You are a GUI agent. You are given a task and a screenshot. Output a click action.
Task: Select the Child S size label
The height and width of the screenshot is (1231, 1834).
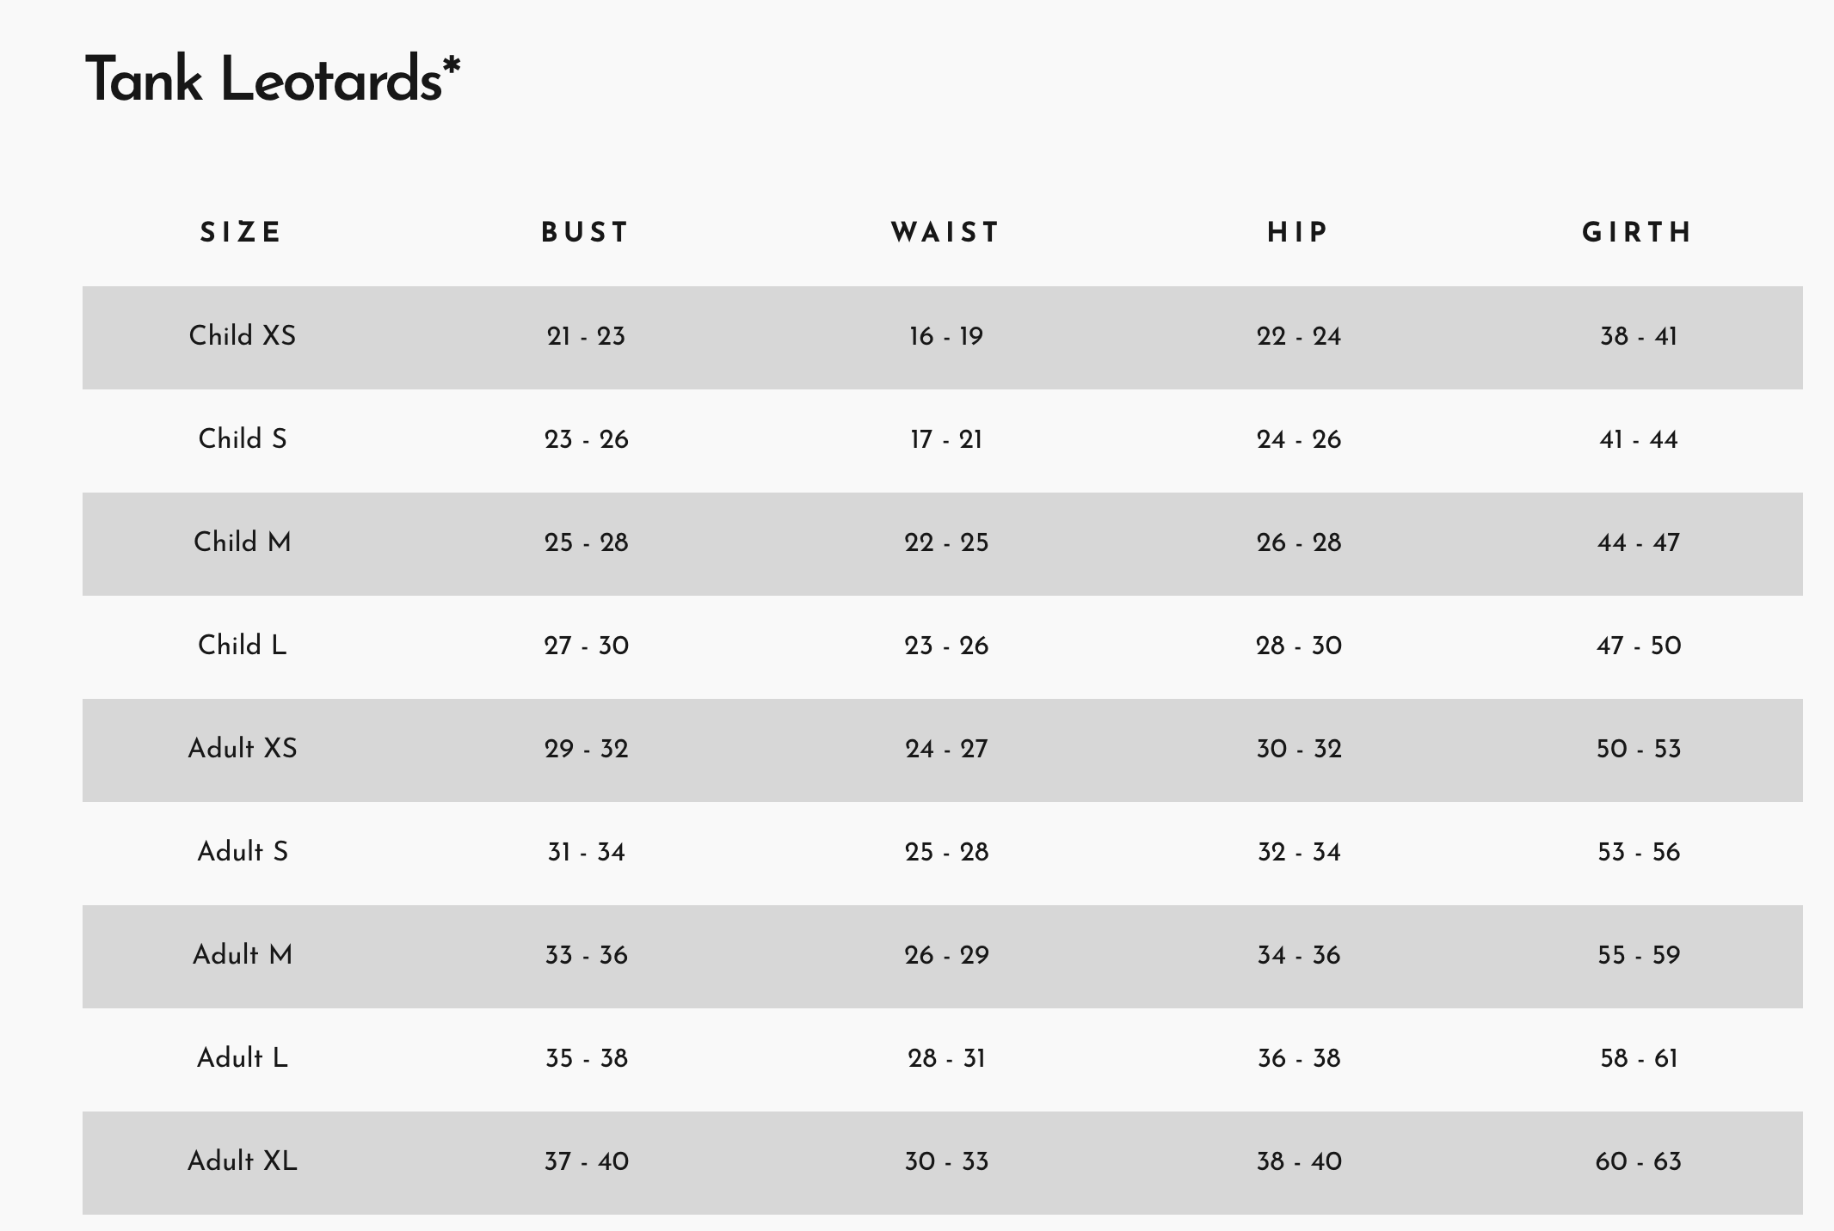[243, 438]
